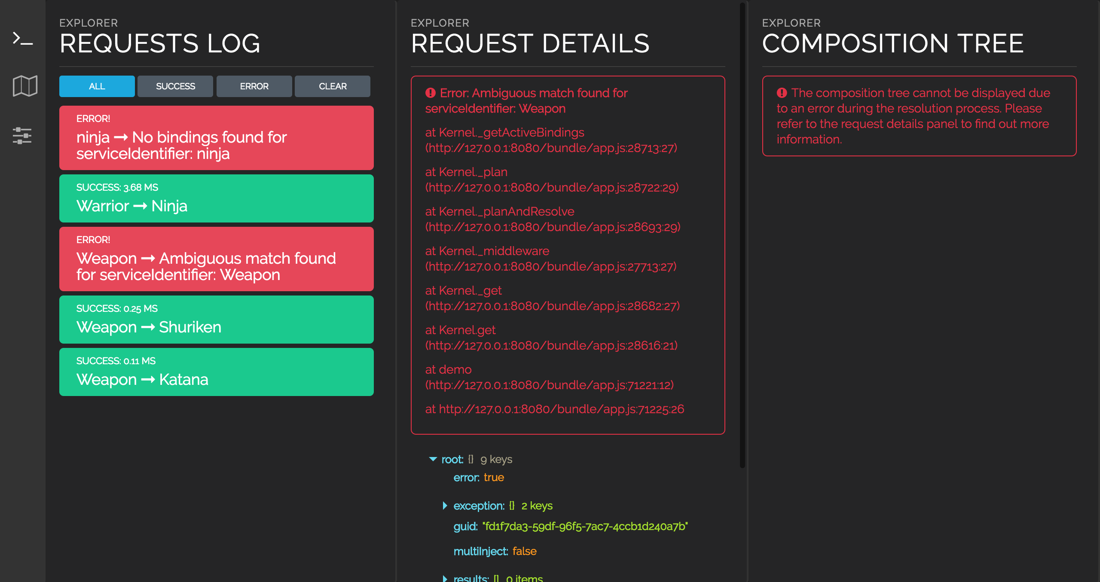
Task: Expand the results array node
Action: click(x=445, y=578)
